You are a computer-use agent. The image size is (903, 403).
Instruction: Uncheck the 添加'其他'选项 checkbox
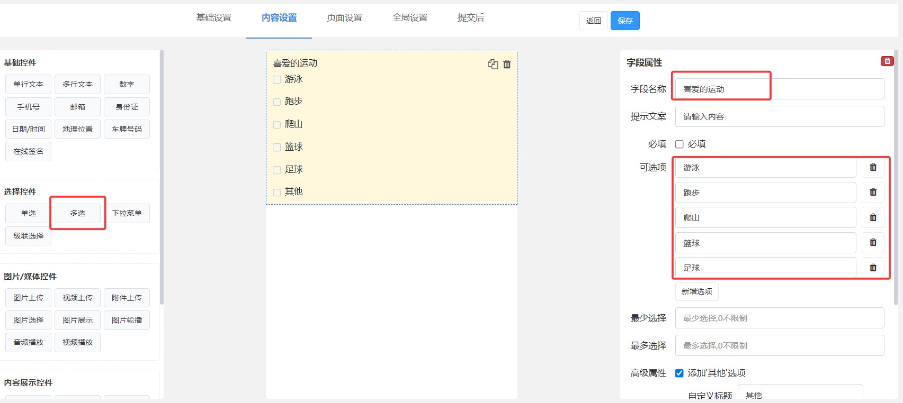(x=680, y=373)
